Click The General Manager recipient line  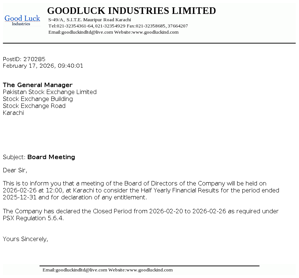pos(38,85)
